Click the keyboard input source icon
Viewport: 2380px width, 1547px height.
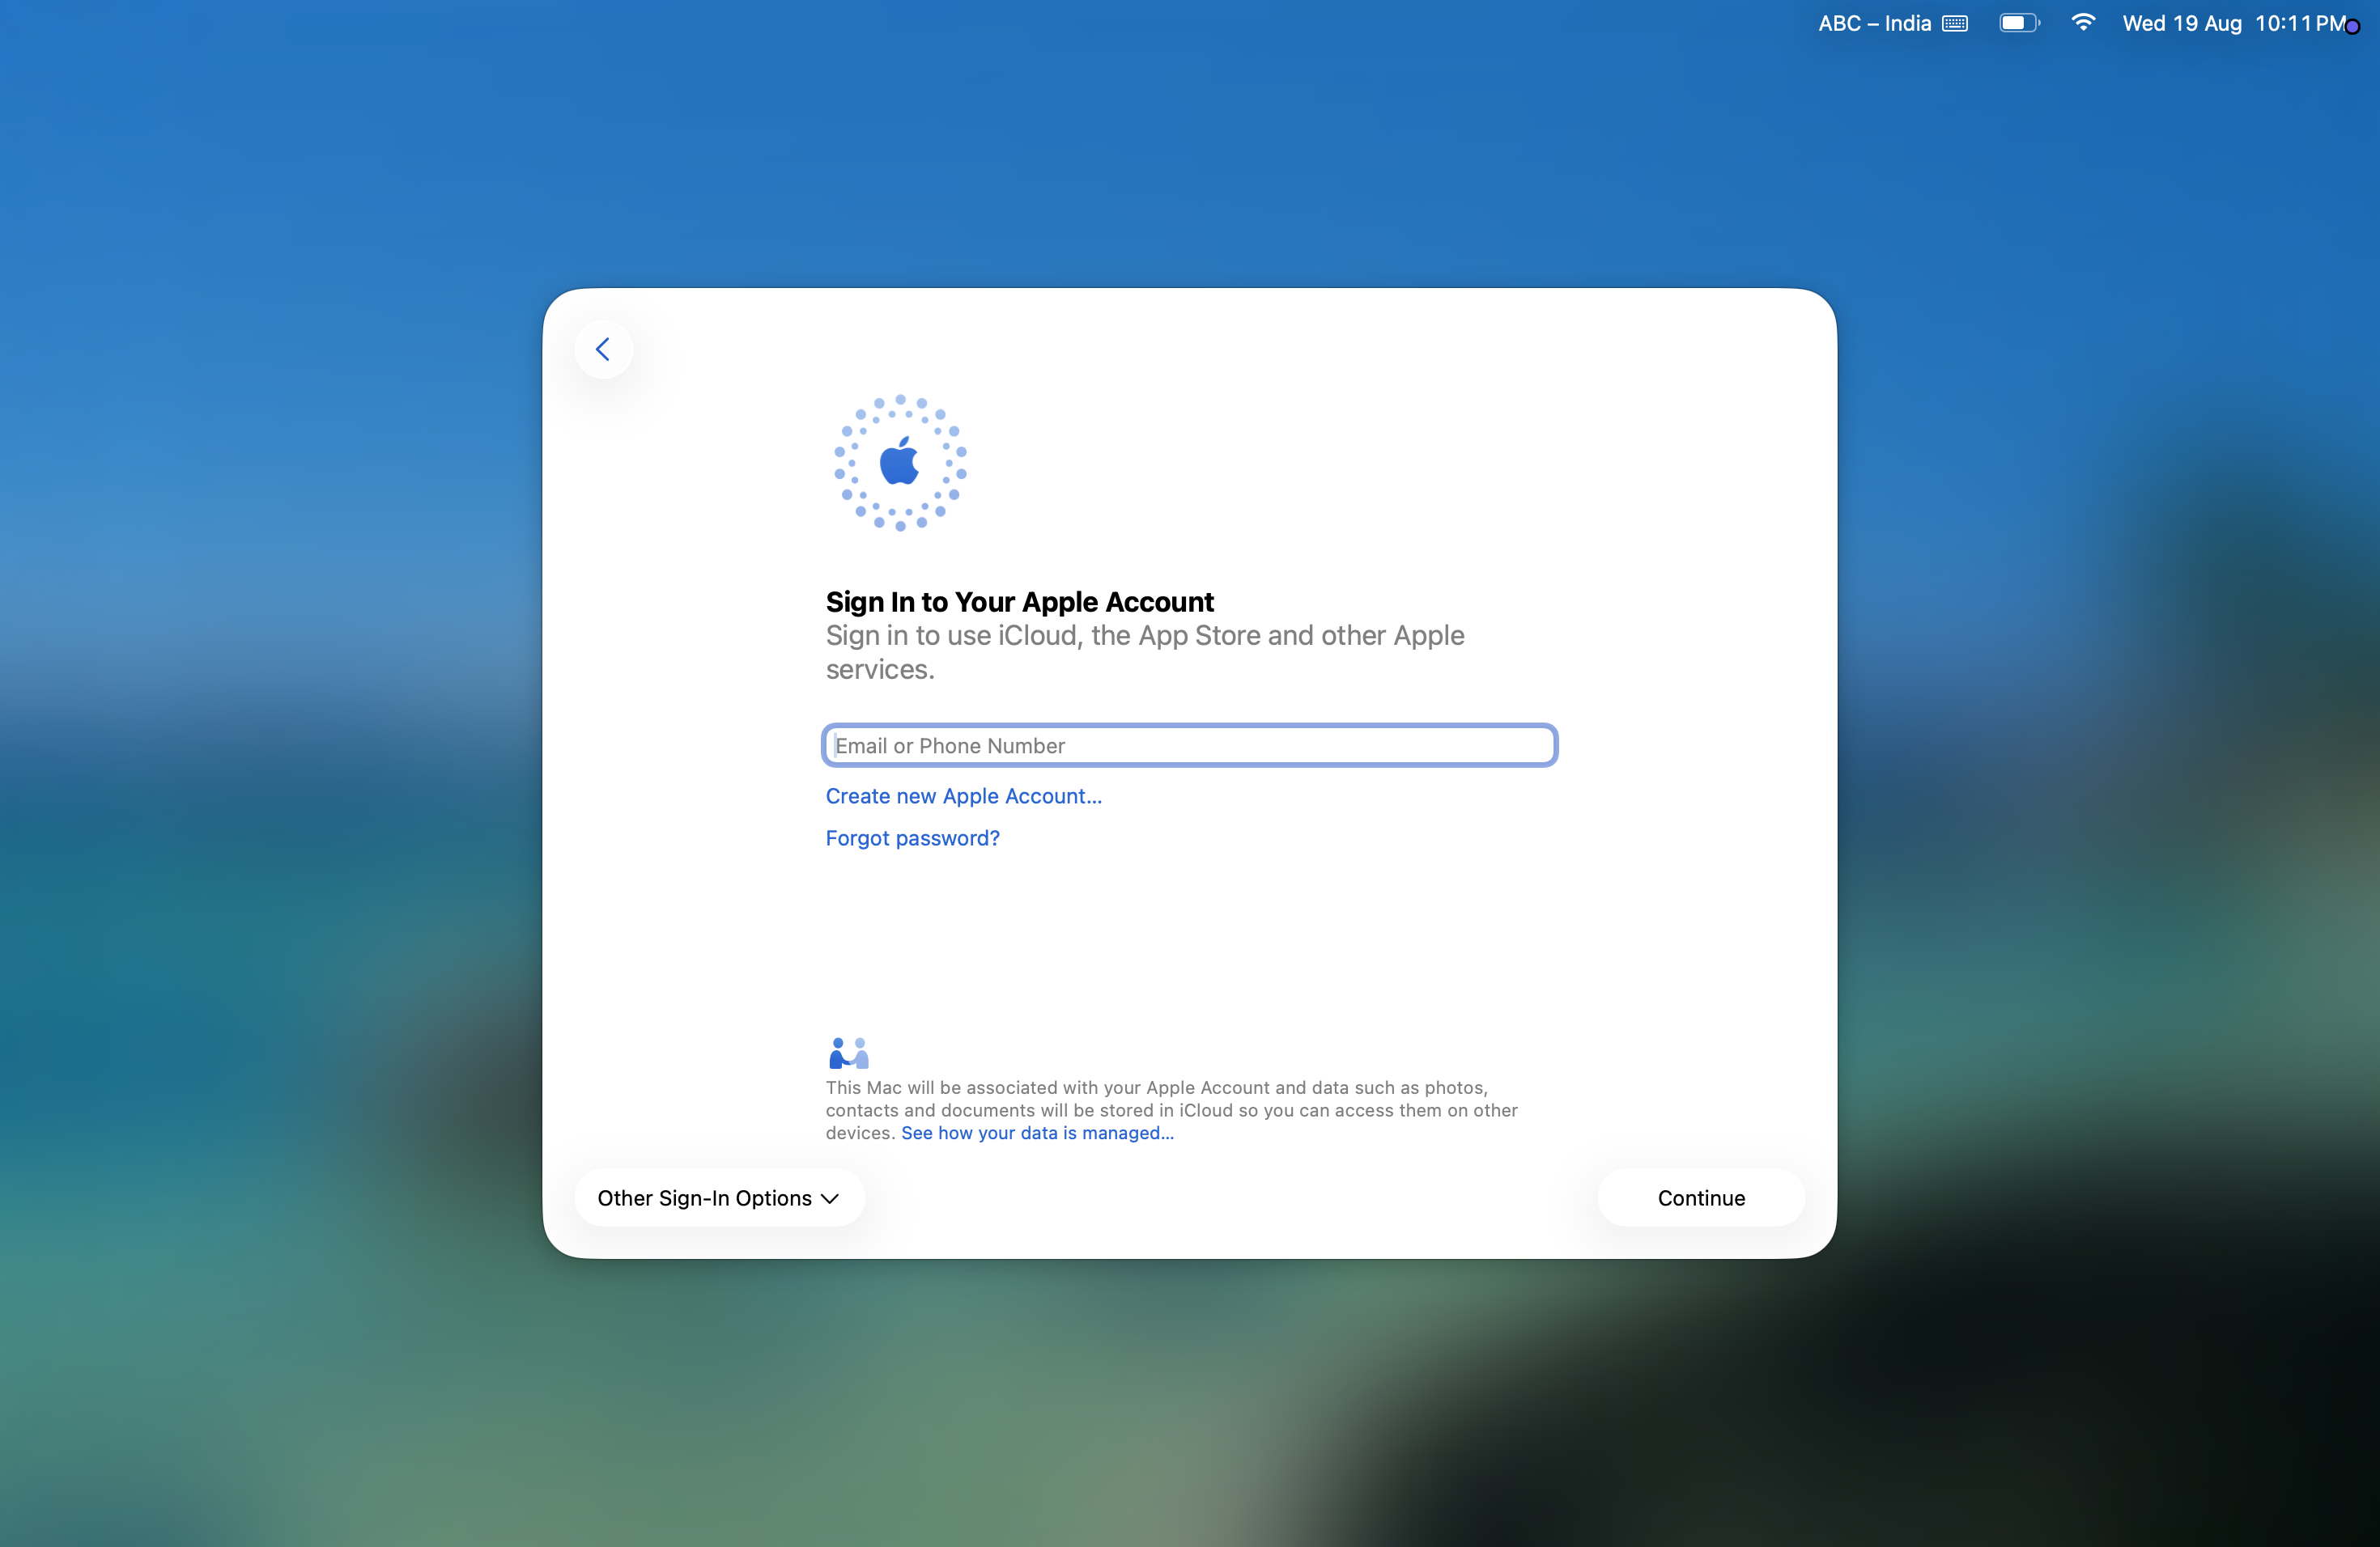pos(1955,23)
